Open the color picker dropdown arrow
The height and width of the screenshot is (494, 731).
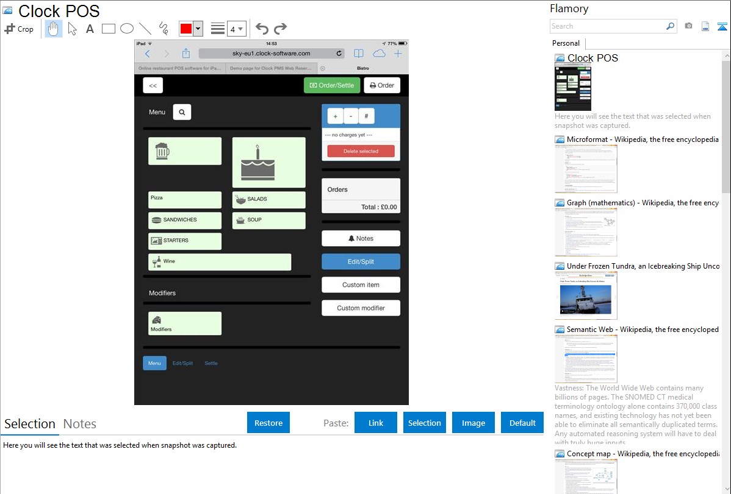coord(198,29)
